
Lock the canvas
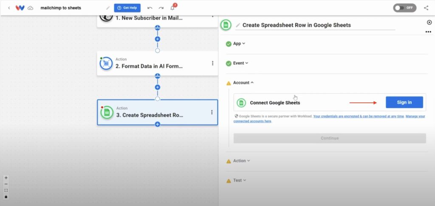click(x=6, y=197)
